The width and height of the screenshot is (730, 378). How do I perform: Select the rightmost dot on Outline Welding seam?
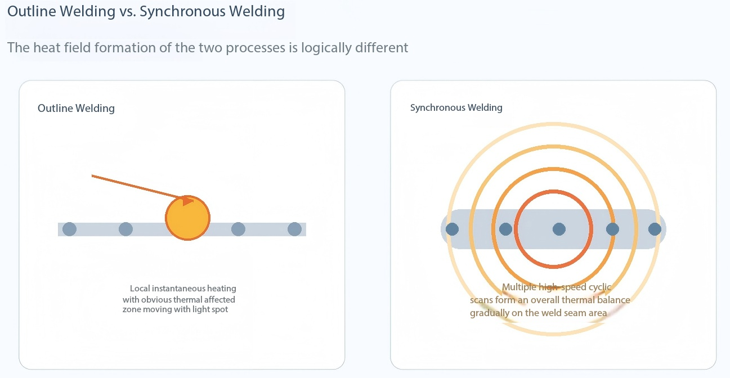point(294,229)
